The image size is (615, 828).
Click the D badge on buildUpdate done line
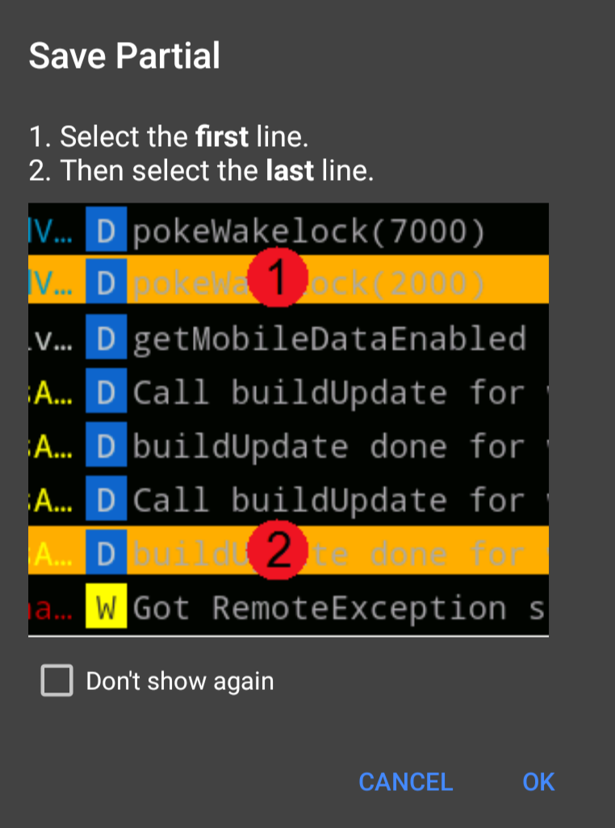tap(106, 446)
